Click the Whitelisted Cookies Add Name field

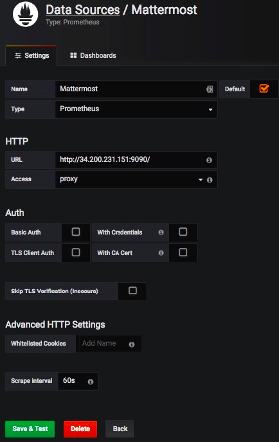pyautogui.click(x=110, y=344)
